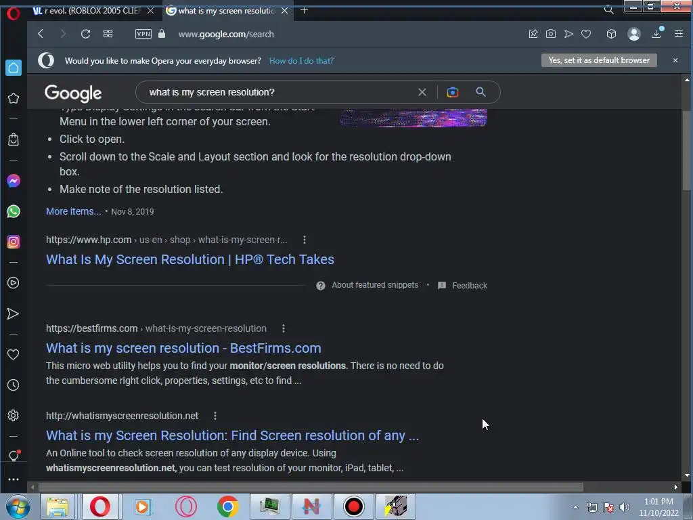Open sidebar player icon

pos(14,283)
